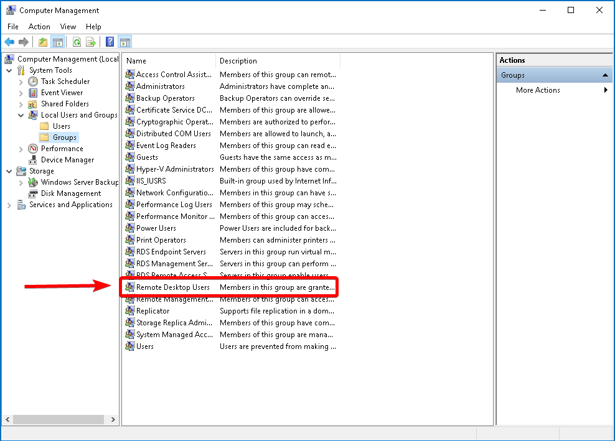Select the Task Scheduler clock icon
Viewport: 615px width, 441px height.
(x=33, y=81)
